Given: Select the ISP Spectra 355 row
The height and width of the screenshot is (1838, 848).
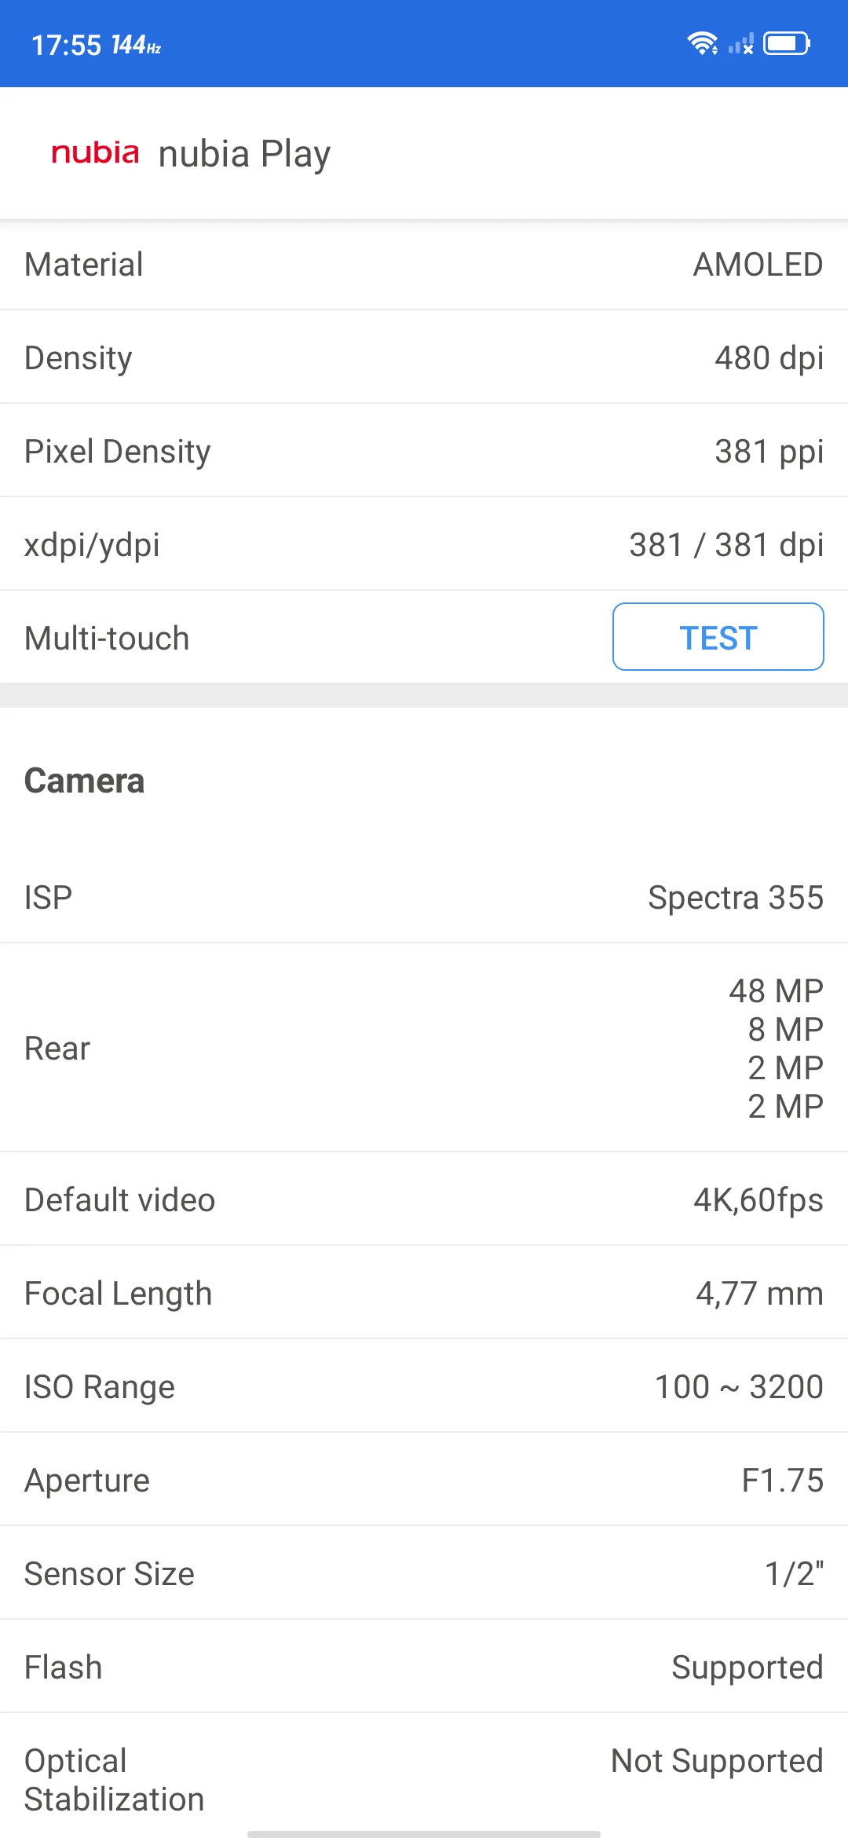Looking at the screenshot, I should click(424, 898).
